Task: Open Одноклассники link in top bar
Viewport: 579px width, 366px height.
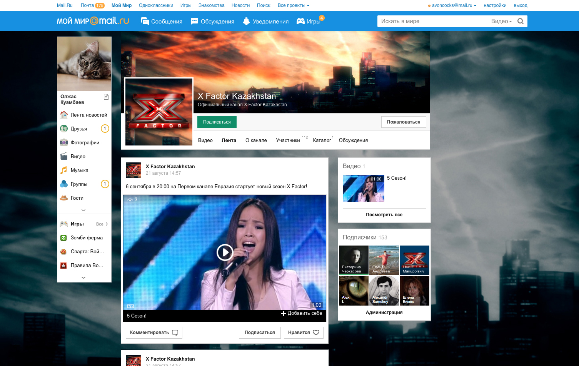Action: click(x=156, y=5)
